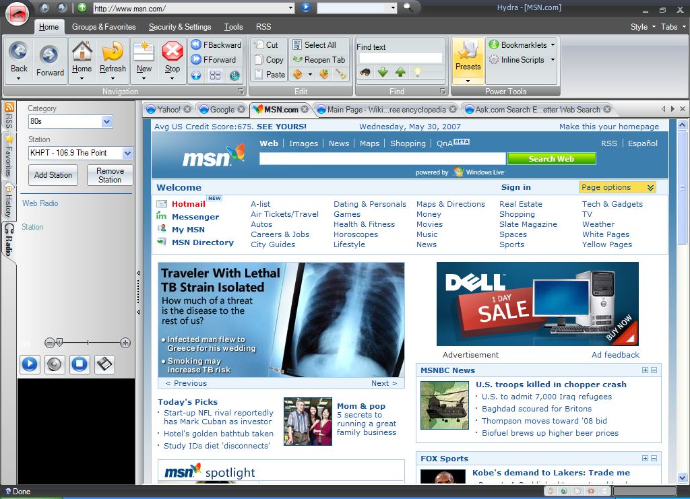Image resolution: width=690 pixels, height=499 pixels.
Task: Open the Category dropdown showing 80s
Action: tap(107, 122)
